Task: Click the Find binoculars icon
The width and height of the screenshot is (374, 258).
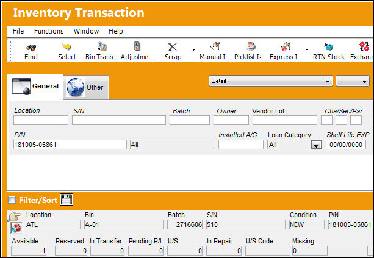Action: 31,48
